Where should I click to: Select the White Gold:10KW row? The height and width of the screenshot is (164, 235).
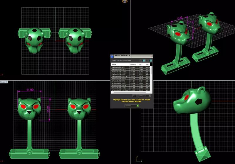pyautogui.click(x=130, y=86)
